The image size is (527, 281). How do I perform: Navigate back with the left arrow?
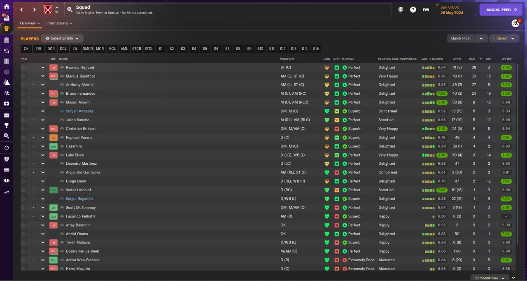22,9
